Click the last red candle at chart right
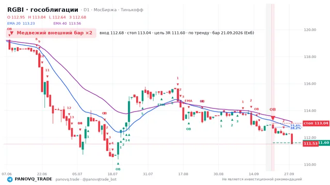Viewport: 330px width, 185px height. click(292, 139)
